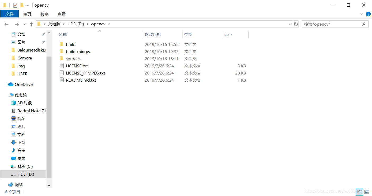Navigate back with the back arrow
This screenshot has height=196, width=372.
[6, 24]
